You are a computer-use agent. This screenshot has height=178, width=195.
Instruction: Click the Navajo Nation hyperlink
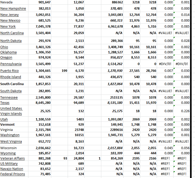click(x=12, y=169)
